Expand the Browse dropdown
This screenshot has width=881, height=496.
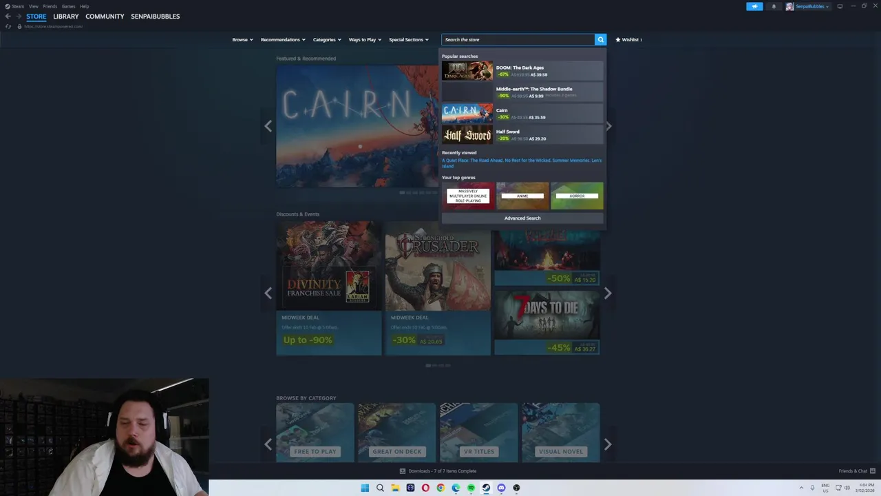242,39
